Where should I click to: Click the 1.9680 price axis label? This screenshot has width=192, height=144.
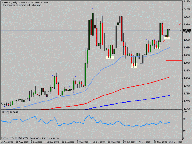point(187,40)
